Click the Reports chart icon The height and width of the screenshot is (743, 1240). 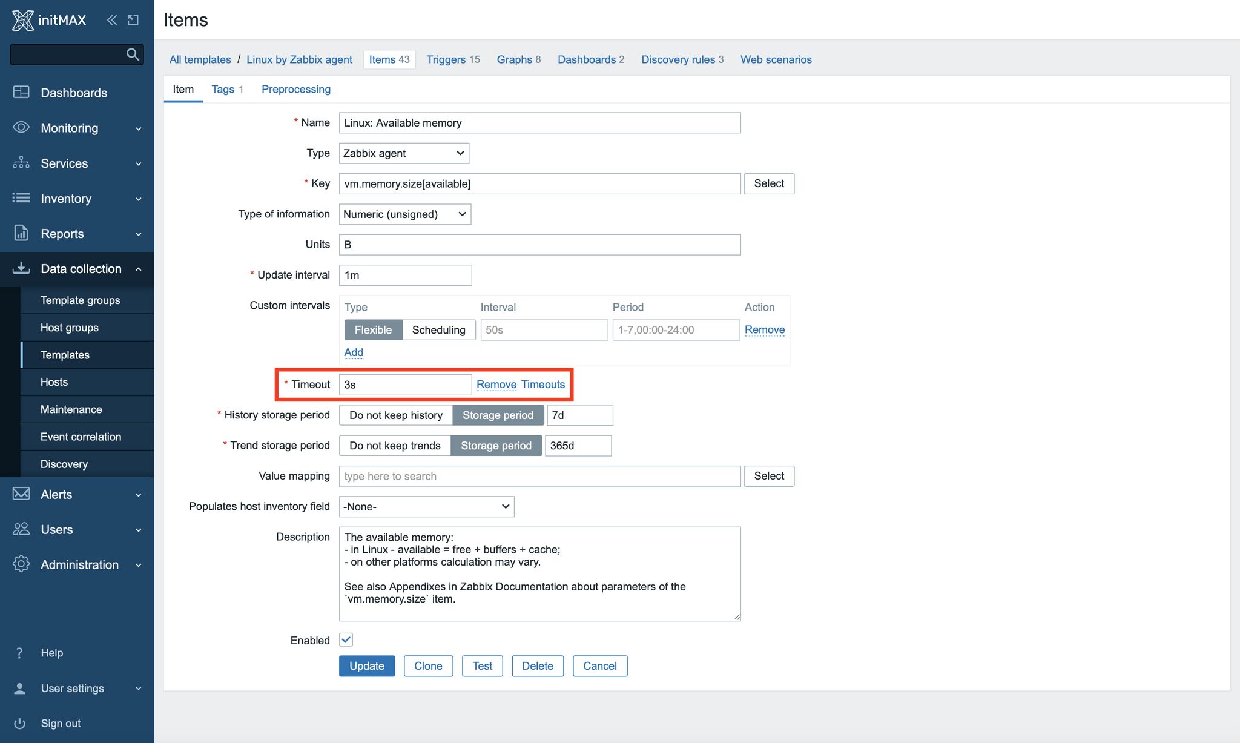click(21, 233)
